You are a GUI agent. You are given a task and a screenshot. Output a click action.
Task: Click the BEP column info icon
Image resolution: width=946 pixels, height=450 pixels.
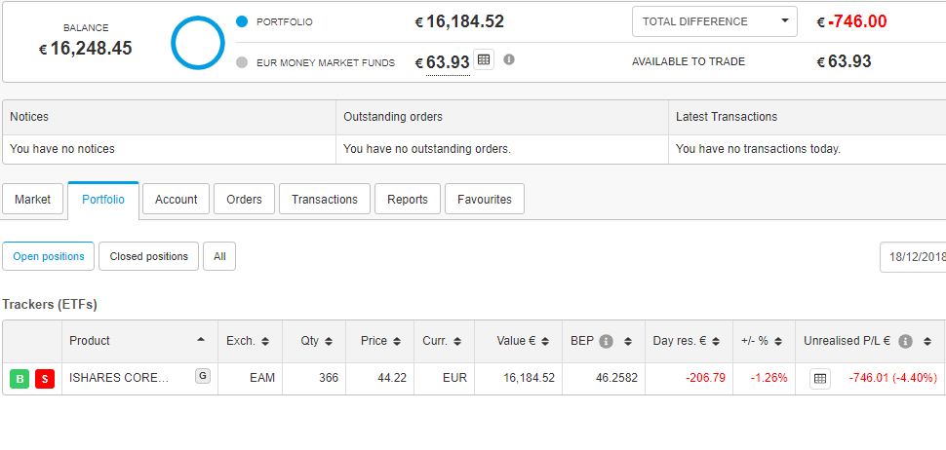coord(607,342)
